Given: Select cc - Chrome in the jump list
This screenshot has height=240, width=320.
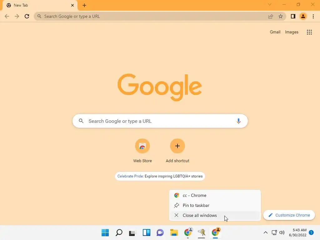Looking at the screenshot, I should [215, 195].
